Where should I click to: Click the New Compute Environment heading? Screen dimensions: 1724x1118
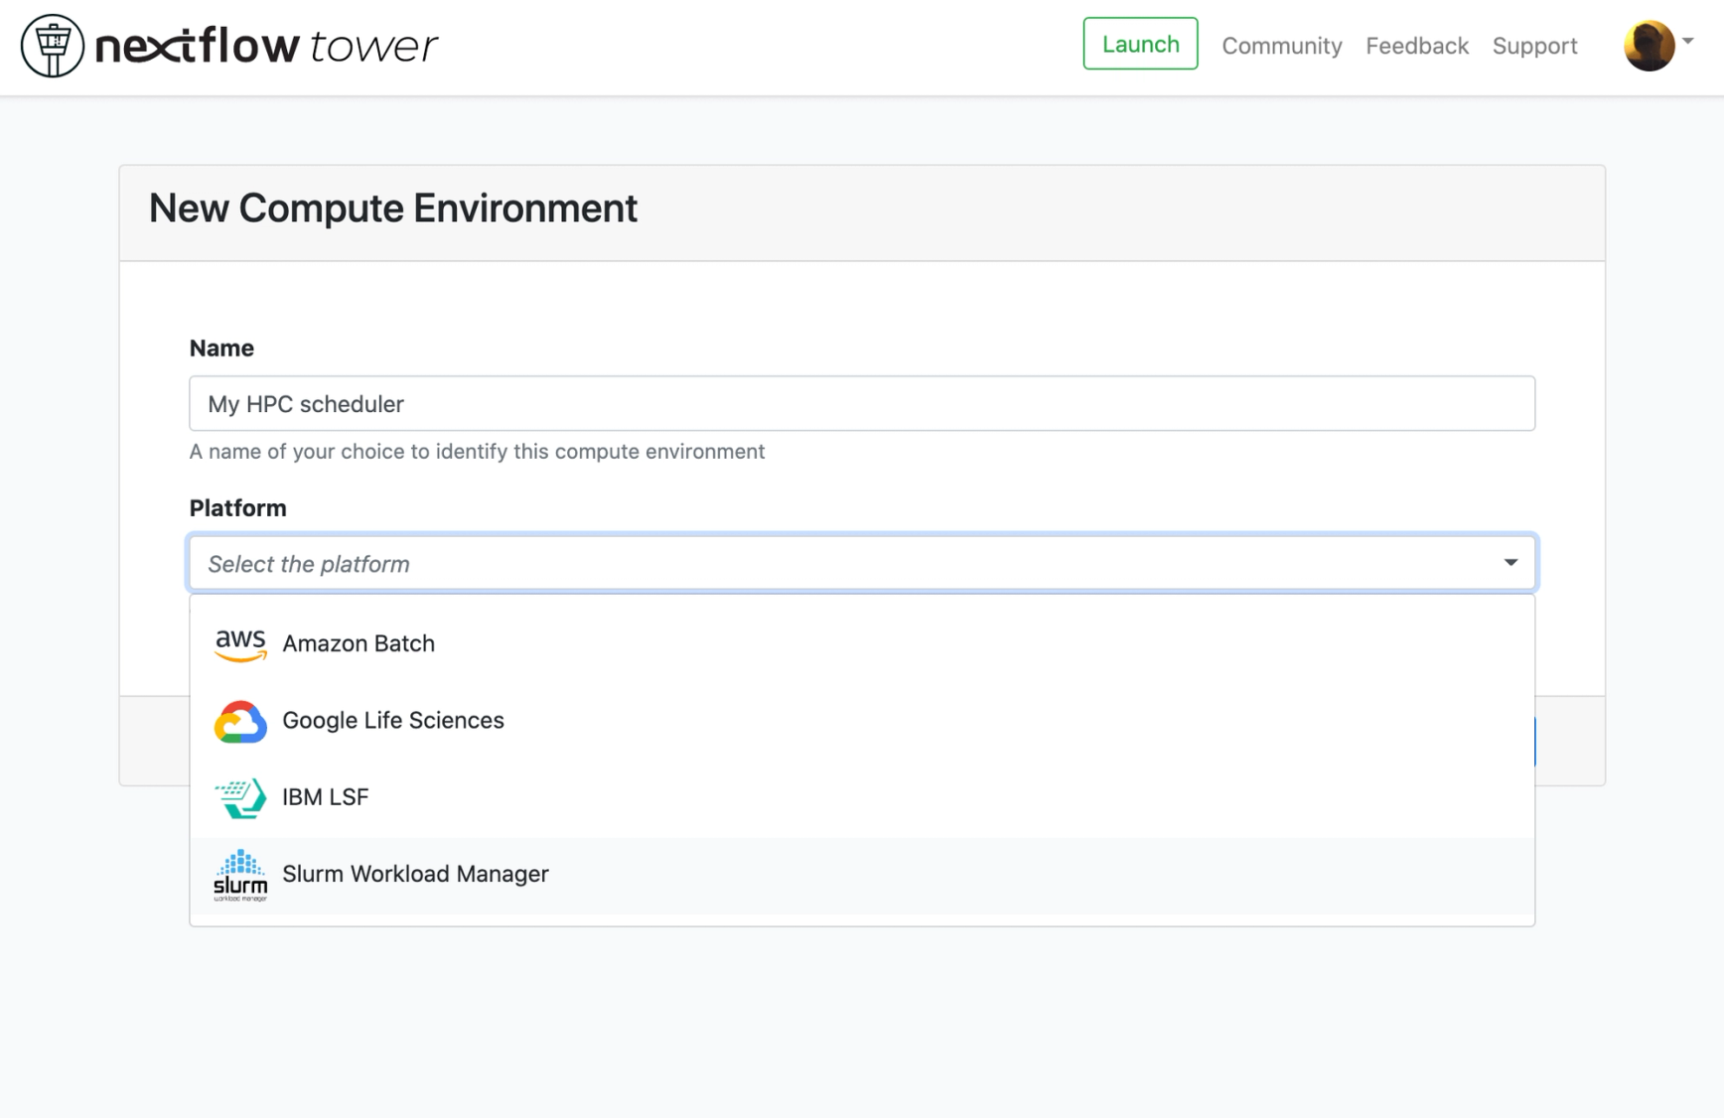[393, 209]
